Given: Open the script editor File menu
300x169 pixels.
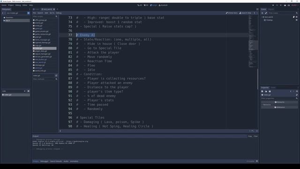Looking at the screenshot, I should (x=34, y=13).
